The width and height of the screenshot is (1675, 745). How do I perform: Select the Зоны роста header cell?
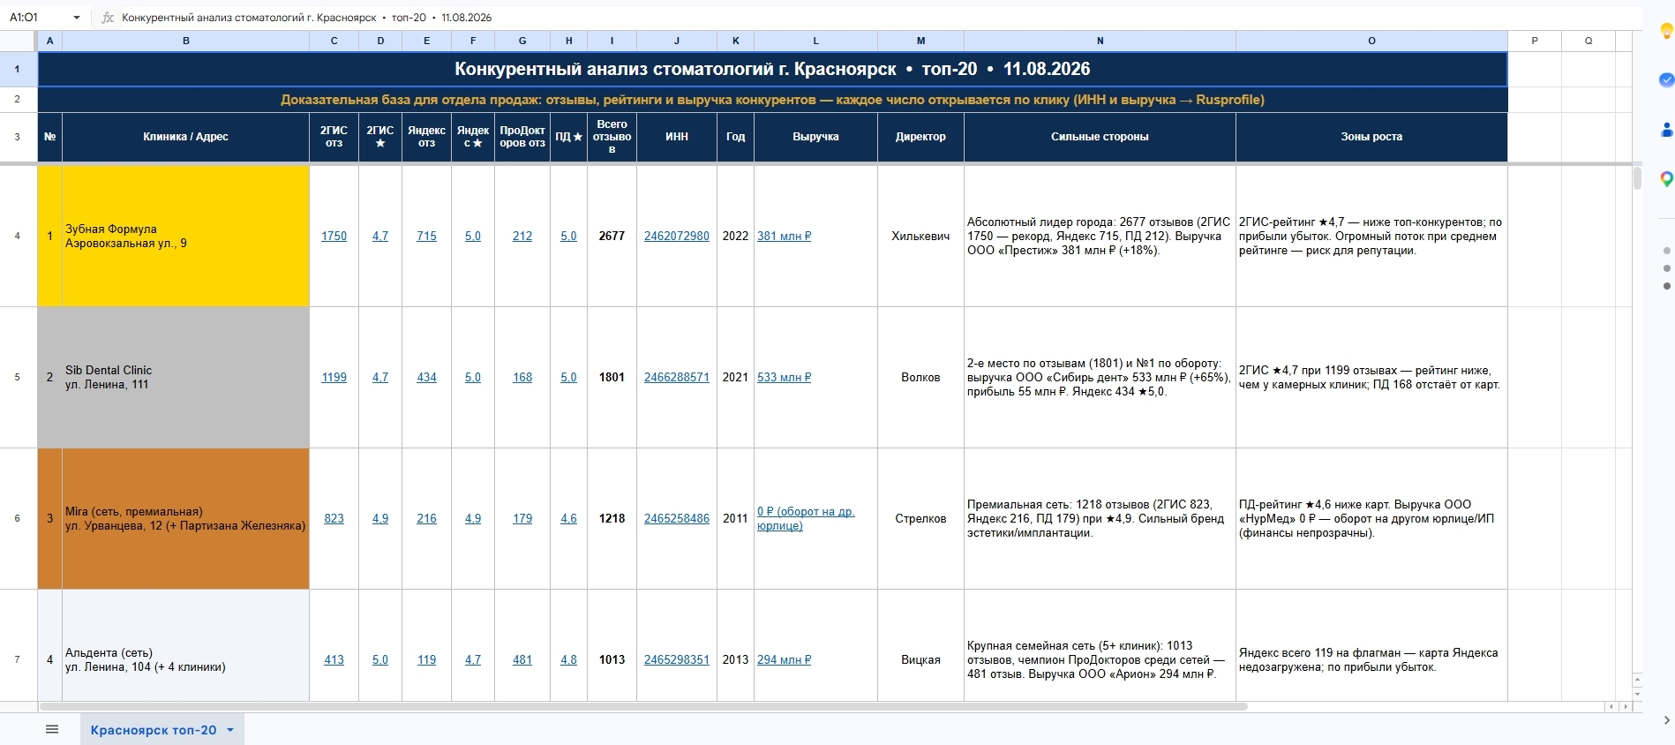tap(1371, 137)
